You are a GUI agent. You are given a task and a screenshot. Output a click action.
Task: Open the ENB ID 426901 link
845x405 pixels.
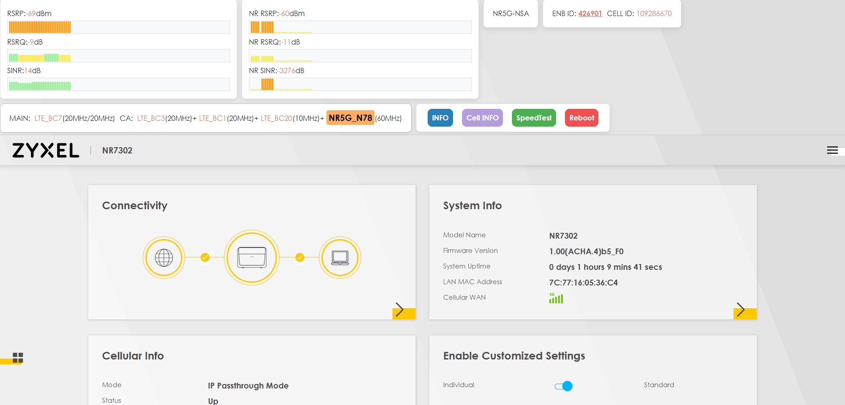coord(590,13)
